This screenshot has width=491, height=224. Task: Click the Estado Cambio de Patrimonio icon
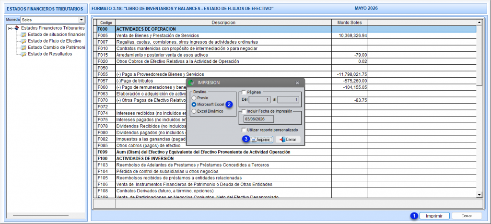[23, 47]
